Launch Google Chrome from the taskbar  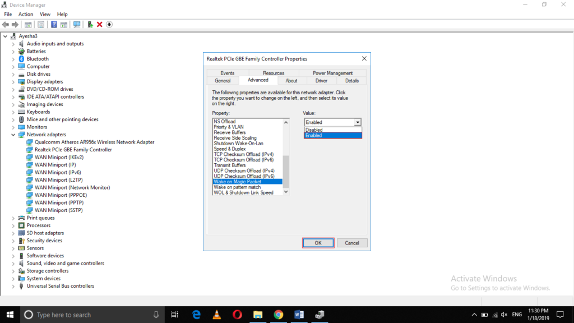pos(279,315)
